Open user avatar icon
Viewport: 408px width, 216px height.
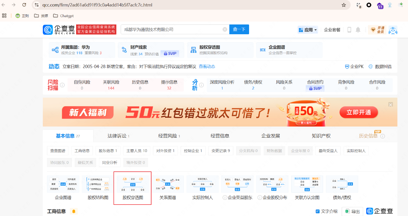click(393, 30)
